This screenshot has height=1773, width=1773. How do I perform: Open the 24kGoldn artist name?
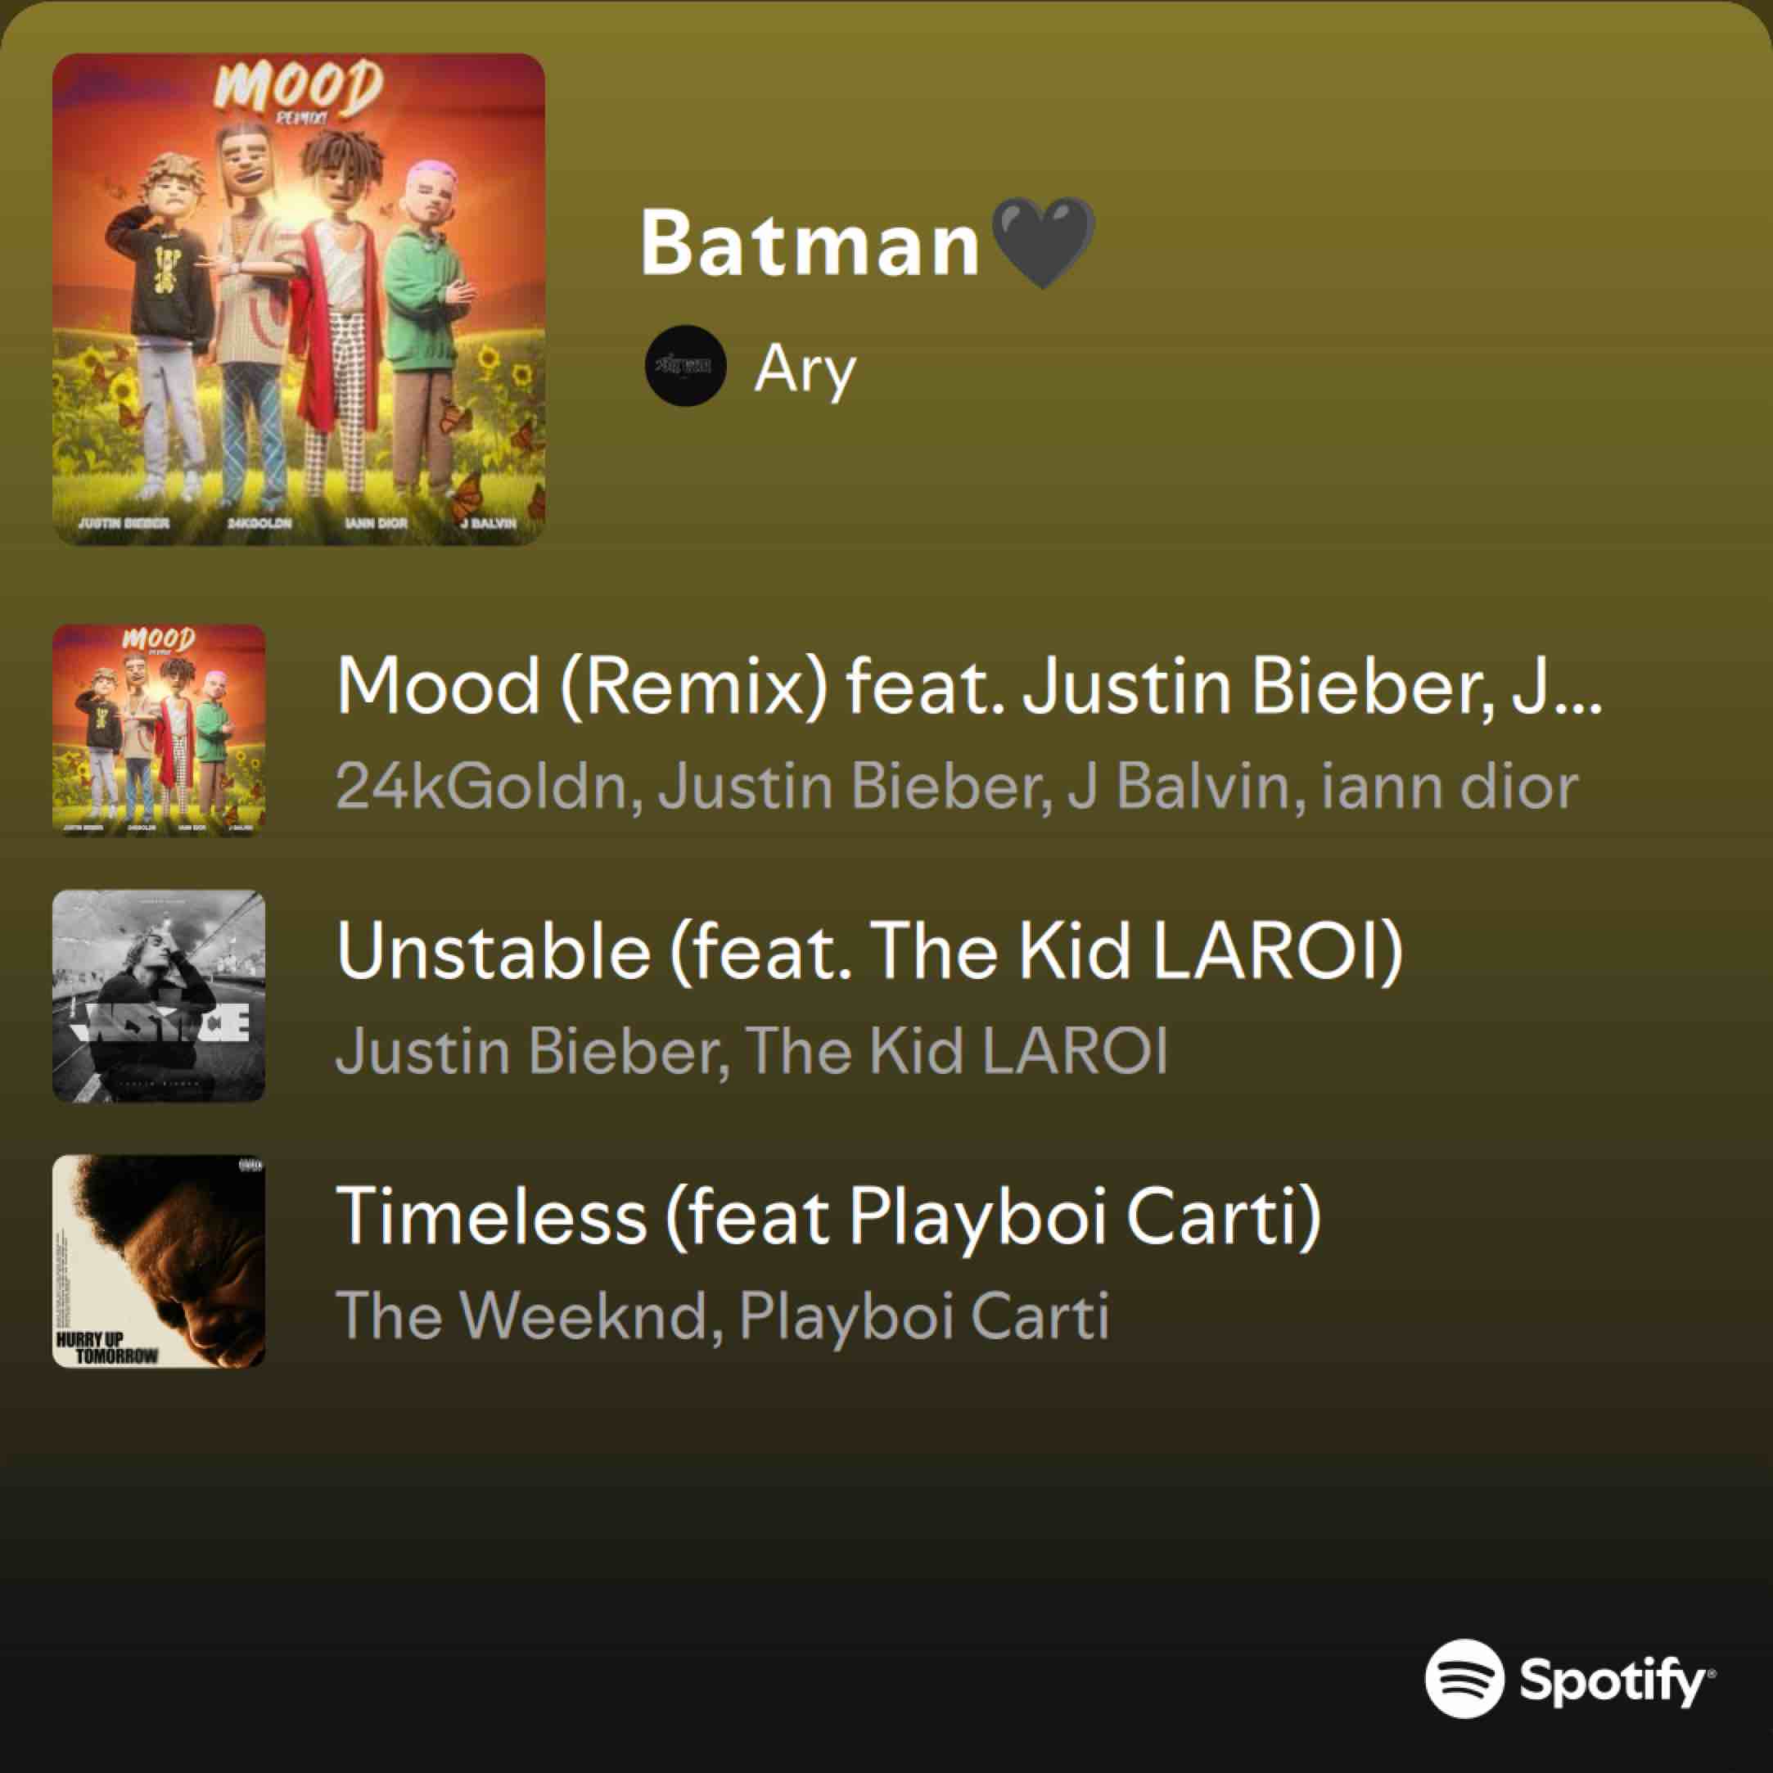coord(482,787)
